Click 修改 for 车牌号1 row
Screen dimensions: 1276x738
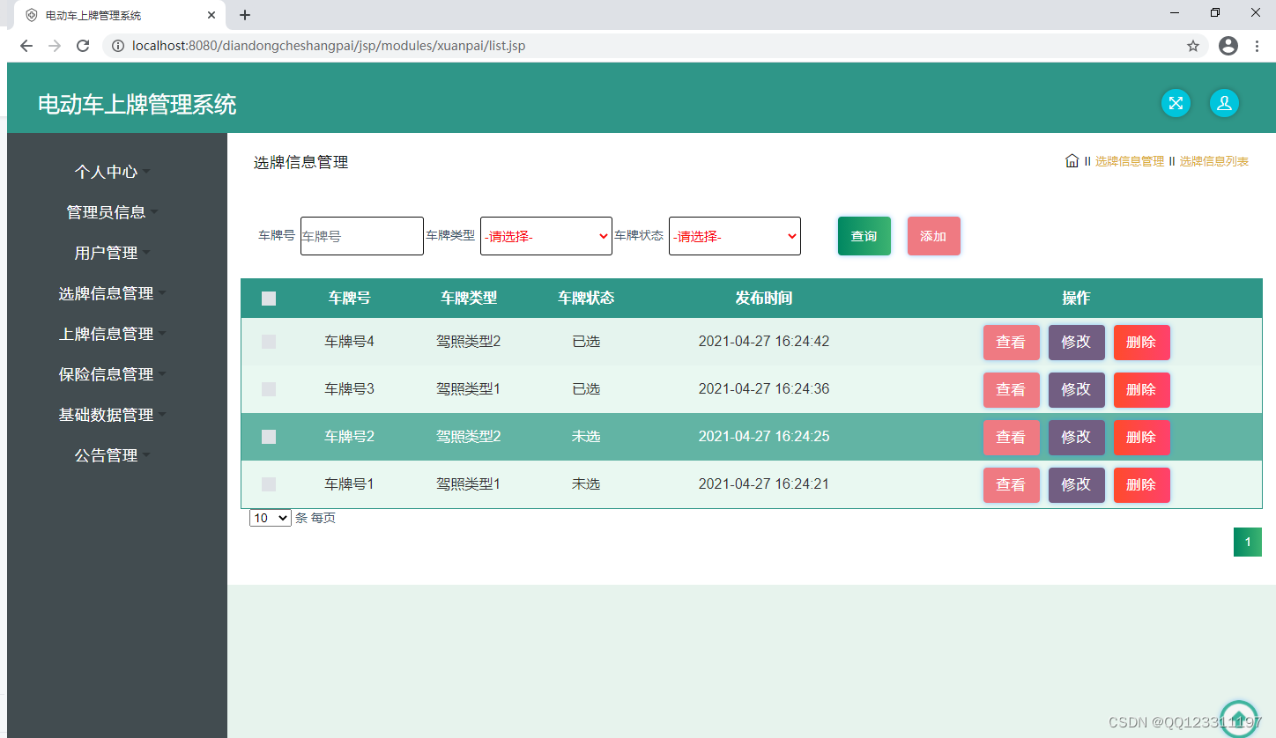pos(1077,485)
